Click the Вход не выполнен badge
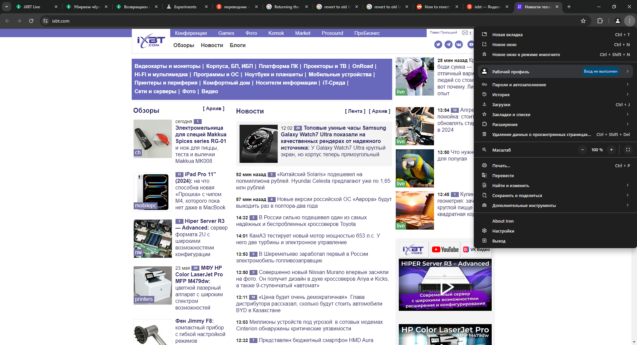 click(601, 71)
